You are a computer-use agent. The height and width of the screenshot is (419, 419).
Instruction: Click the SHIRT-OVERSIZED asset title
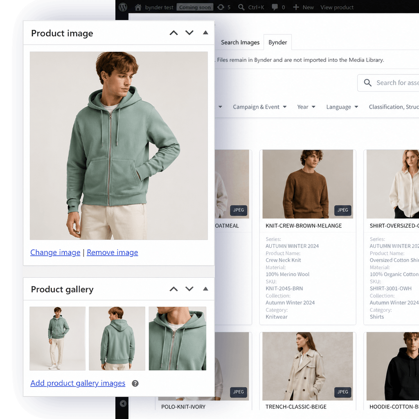coord(394,226)
